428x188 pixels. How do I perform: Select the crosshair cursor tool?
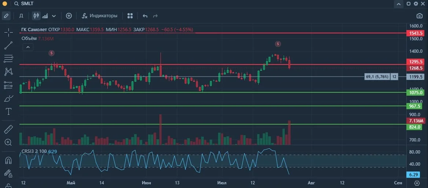coord(9,32)
